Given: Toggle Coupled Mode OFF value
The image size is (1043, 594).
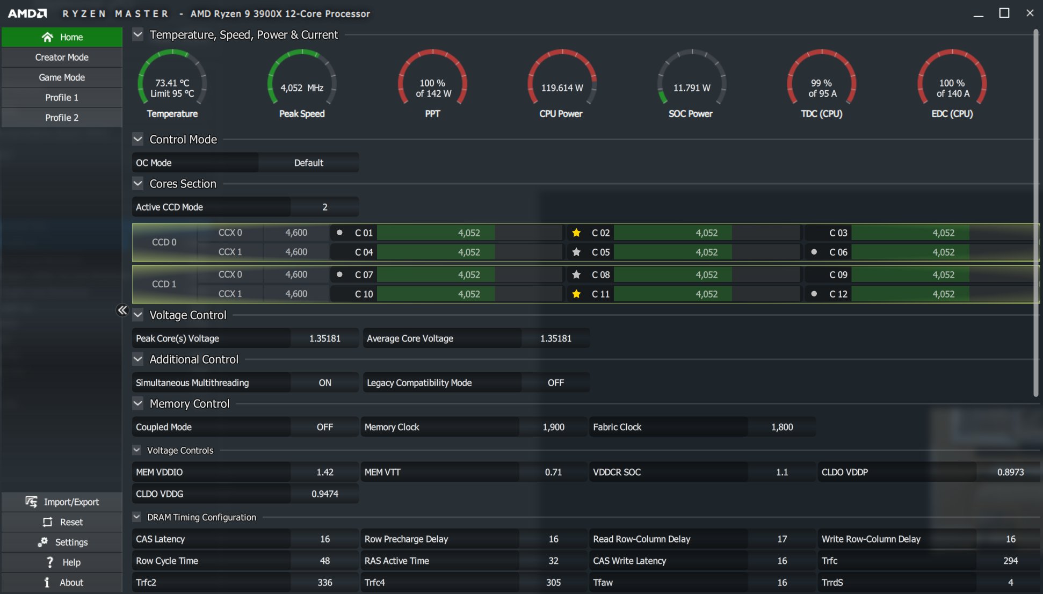Looking at the screenshot, I should [x=325, y=427].
